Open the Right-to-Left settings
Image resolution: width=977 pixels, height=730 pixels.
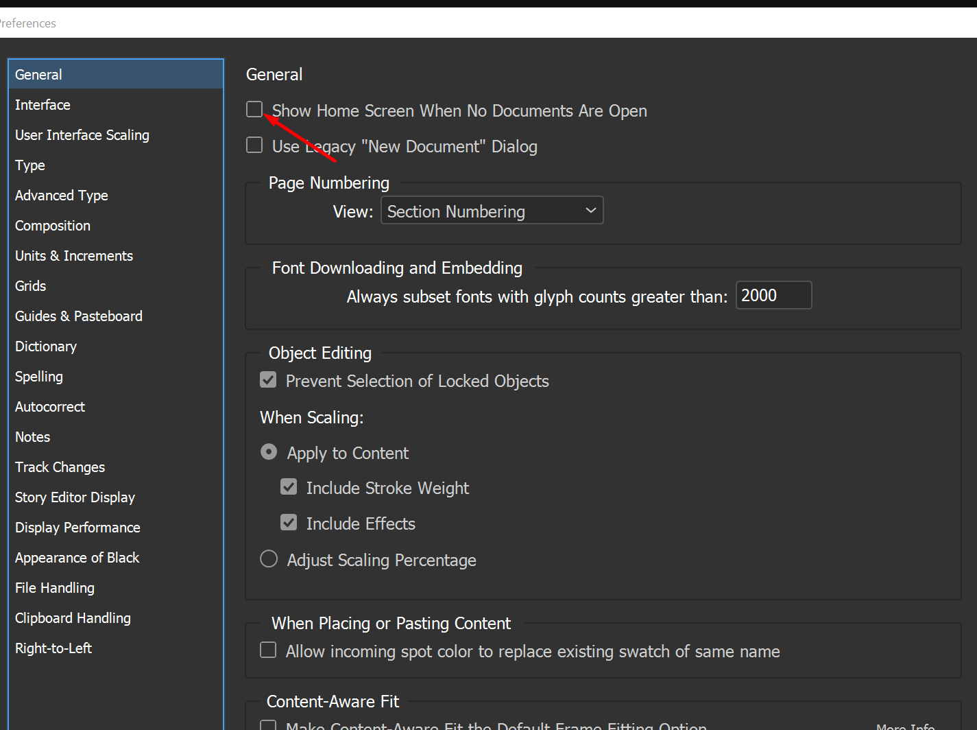[x=53, y=648]
